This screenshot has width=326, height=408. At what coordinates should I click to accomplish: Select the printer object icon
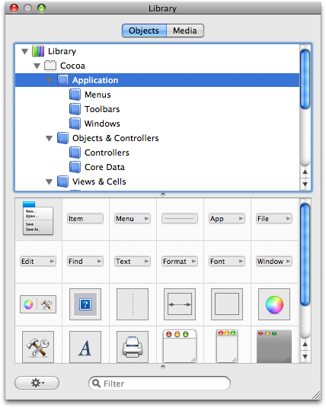click(x=133, y=346)
